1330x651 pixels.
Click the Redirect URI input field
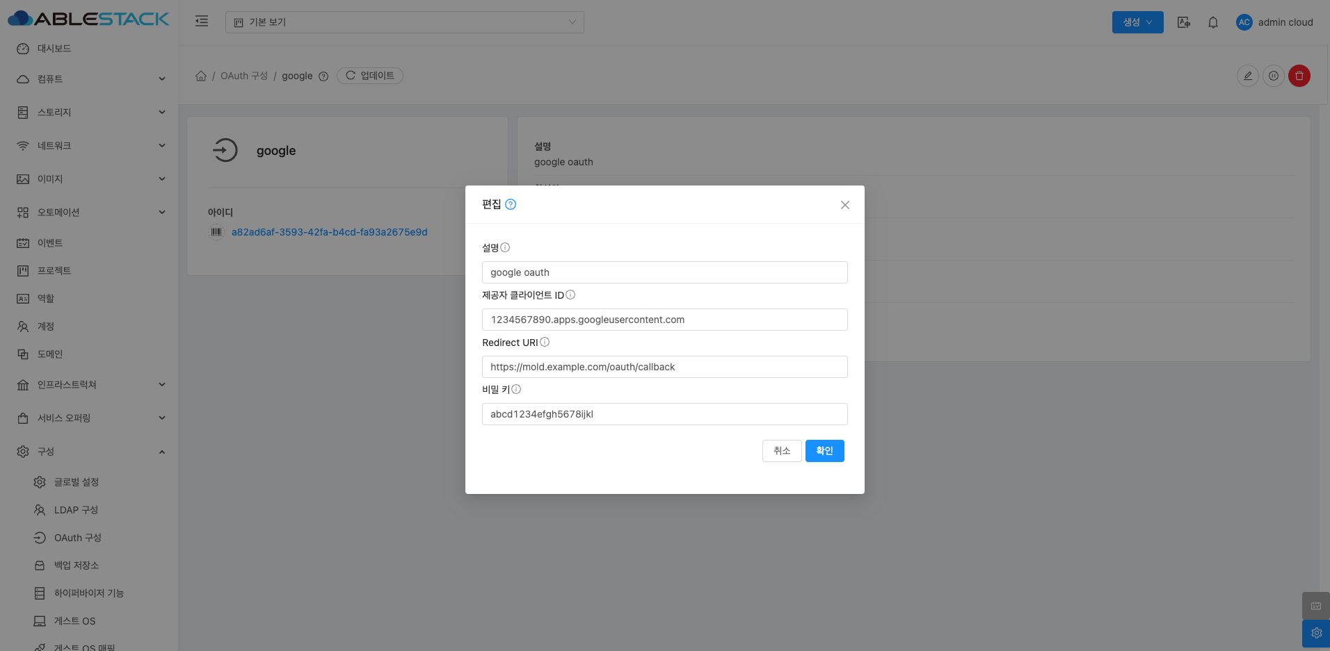(x=664, y=367)
